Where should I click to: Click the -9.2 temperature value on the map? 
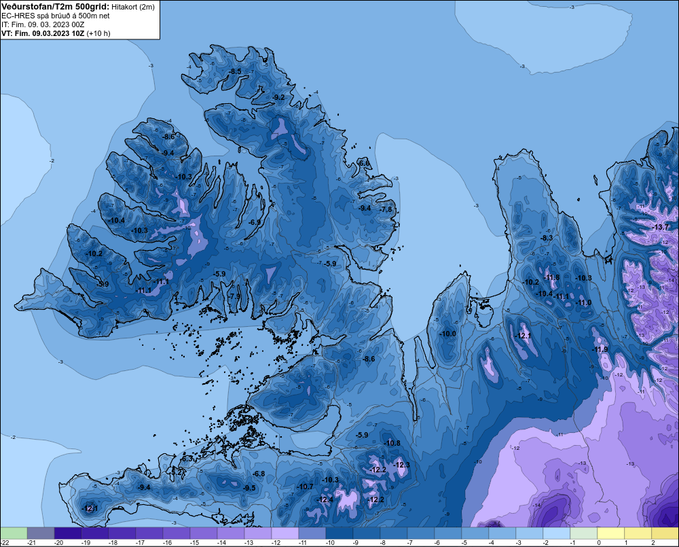click(x=279, y=97)
